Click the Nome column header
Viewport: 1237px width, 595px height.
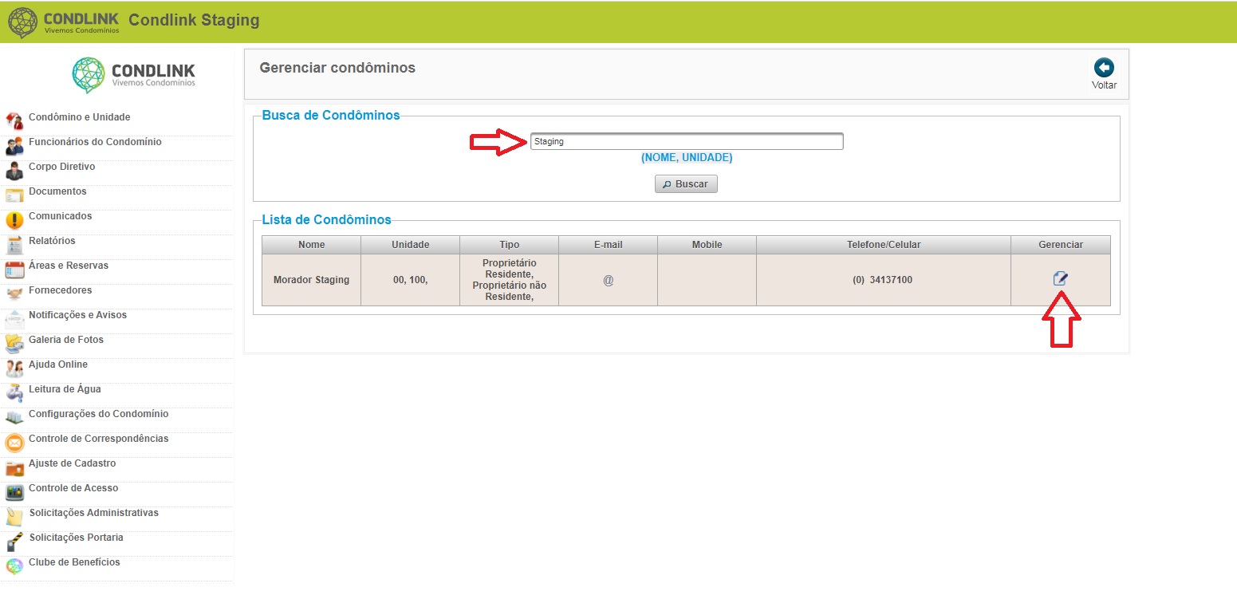point(312,245)
